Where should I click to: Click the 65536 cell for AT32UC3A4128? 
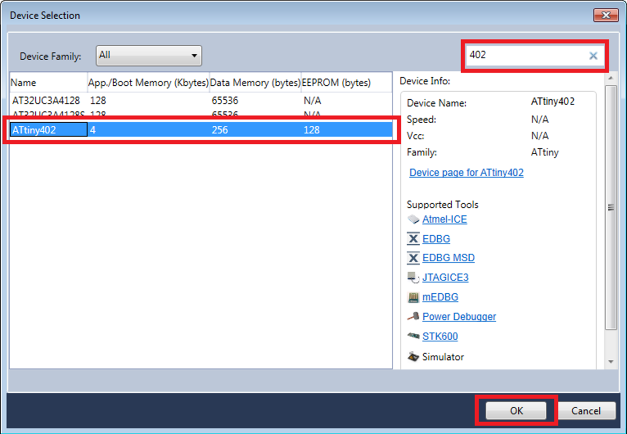pos(225,100)
